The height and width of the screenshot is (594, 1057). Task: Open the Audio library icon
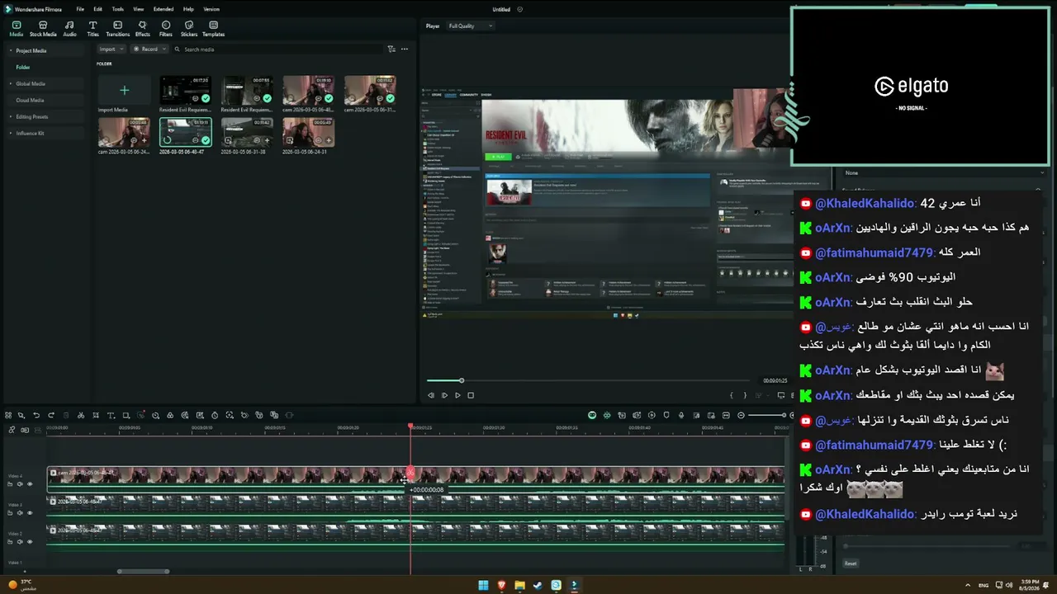pos(70,26)
